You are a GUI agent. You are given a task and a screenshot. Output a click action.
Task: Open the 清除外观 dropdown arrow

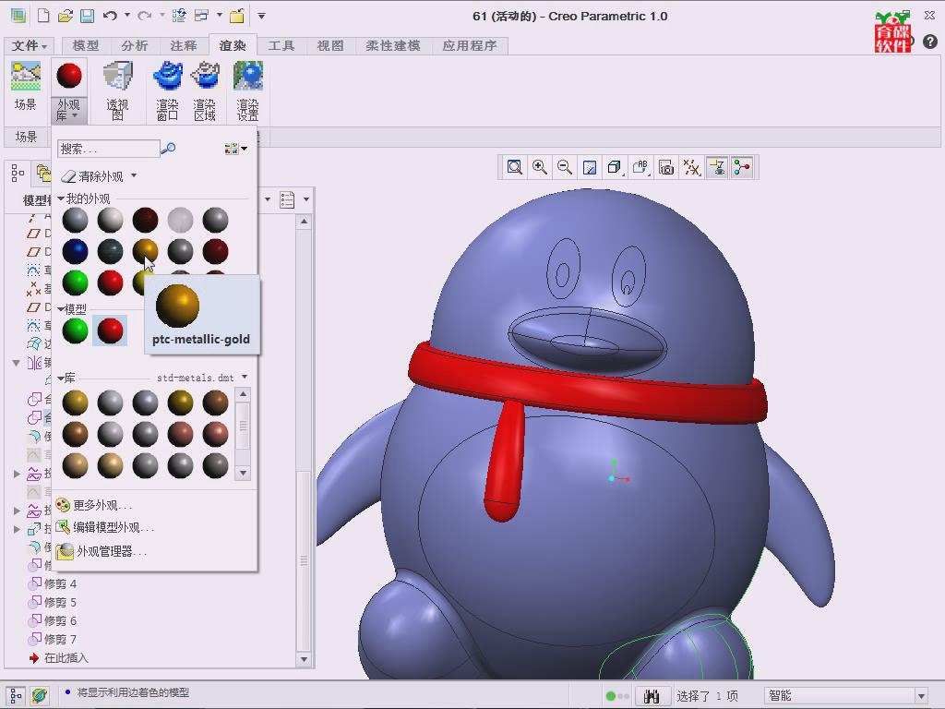point(134,176)
